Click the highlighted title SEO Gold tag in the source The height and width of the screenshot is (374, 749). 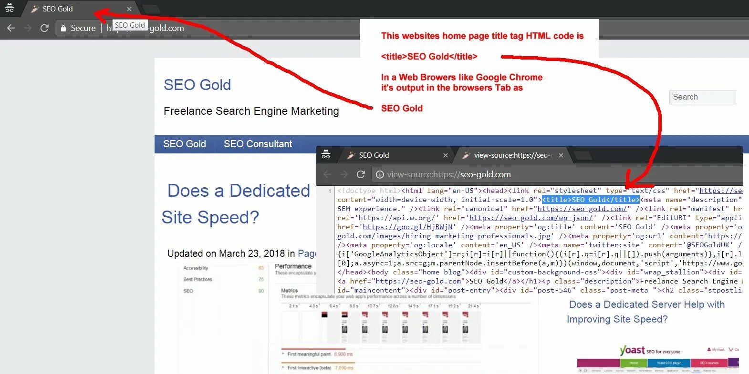pyautogui.click(x=591, y=200)
